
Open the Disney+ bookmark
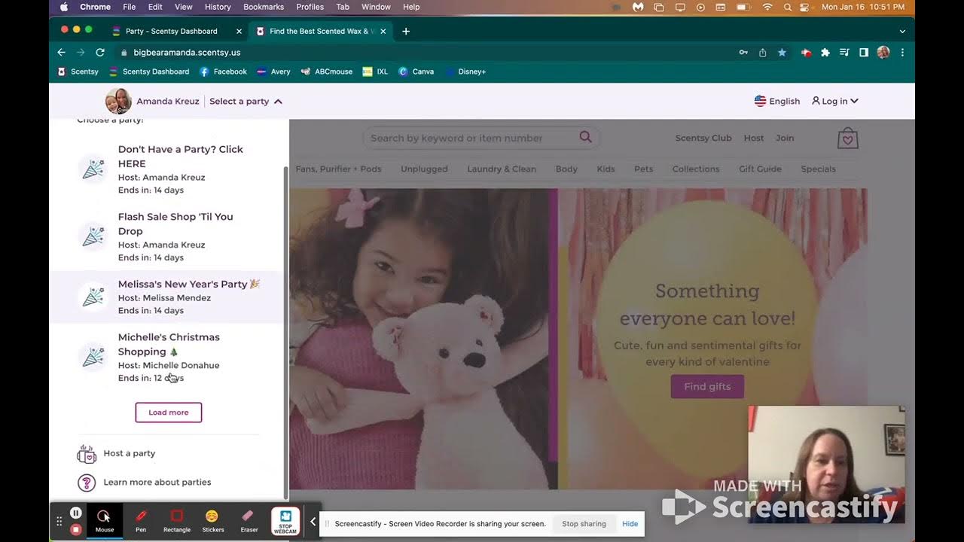tap(465, 72)
